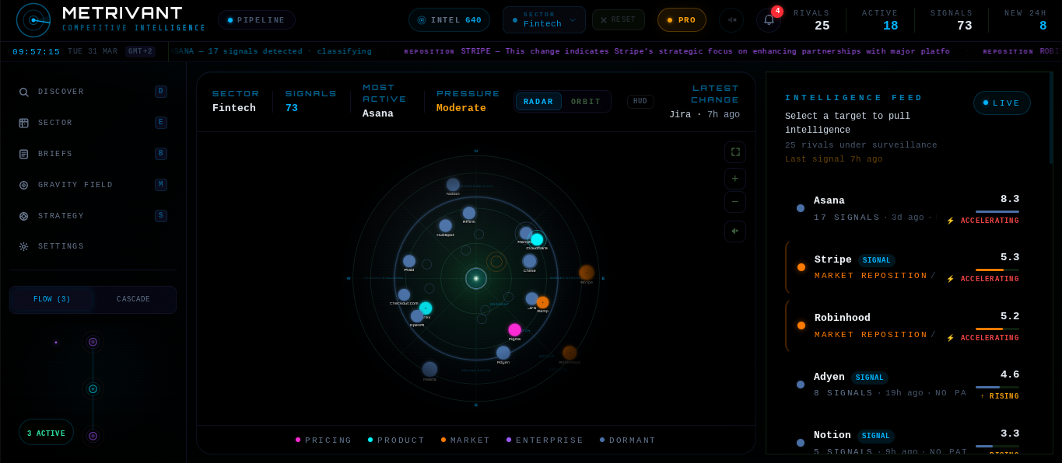Select the Checkout.com node on radar
1062x463 pixels.
(x=404, y=294)
